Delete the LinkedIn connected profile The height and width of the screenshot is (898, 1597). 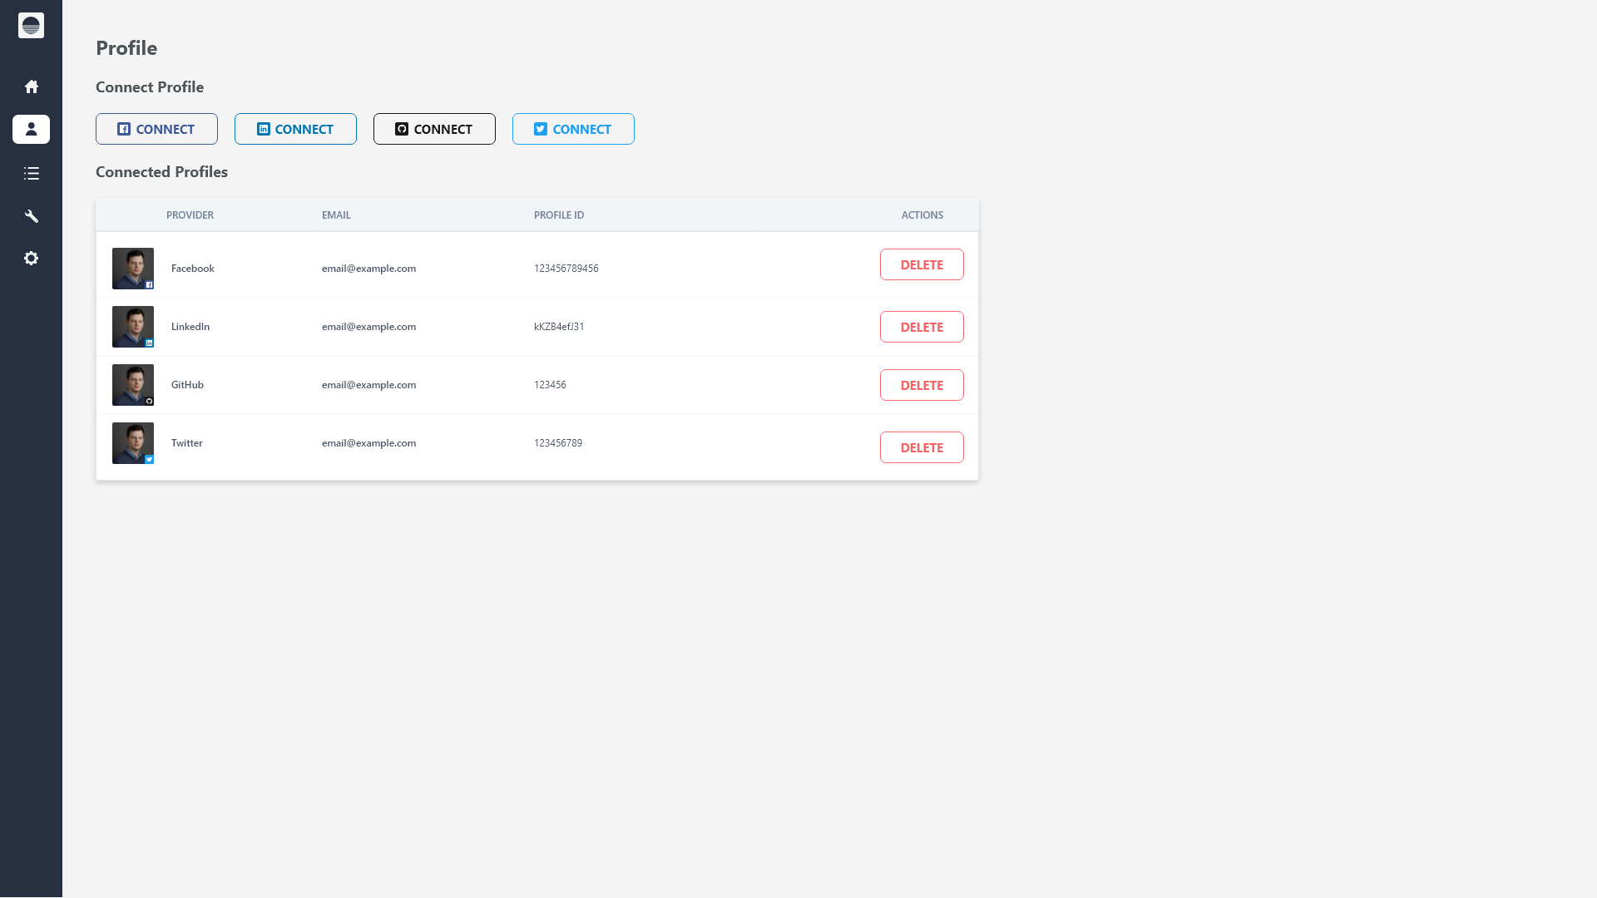point(922,327)
